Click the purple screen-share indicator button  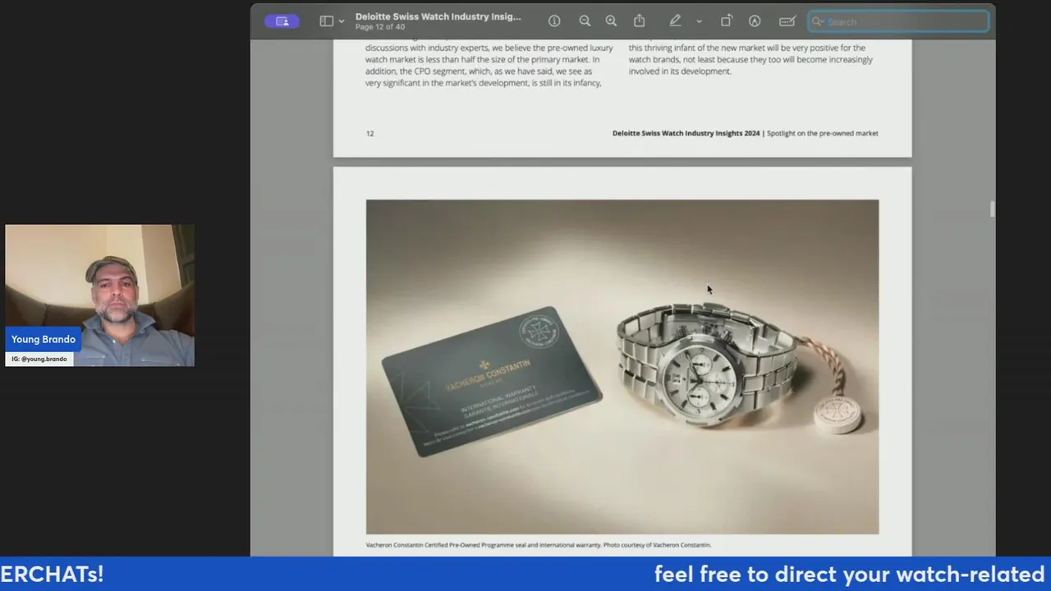click(282, 21)
